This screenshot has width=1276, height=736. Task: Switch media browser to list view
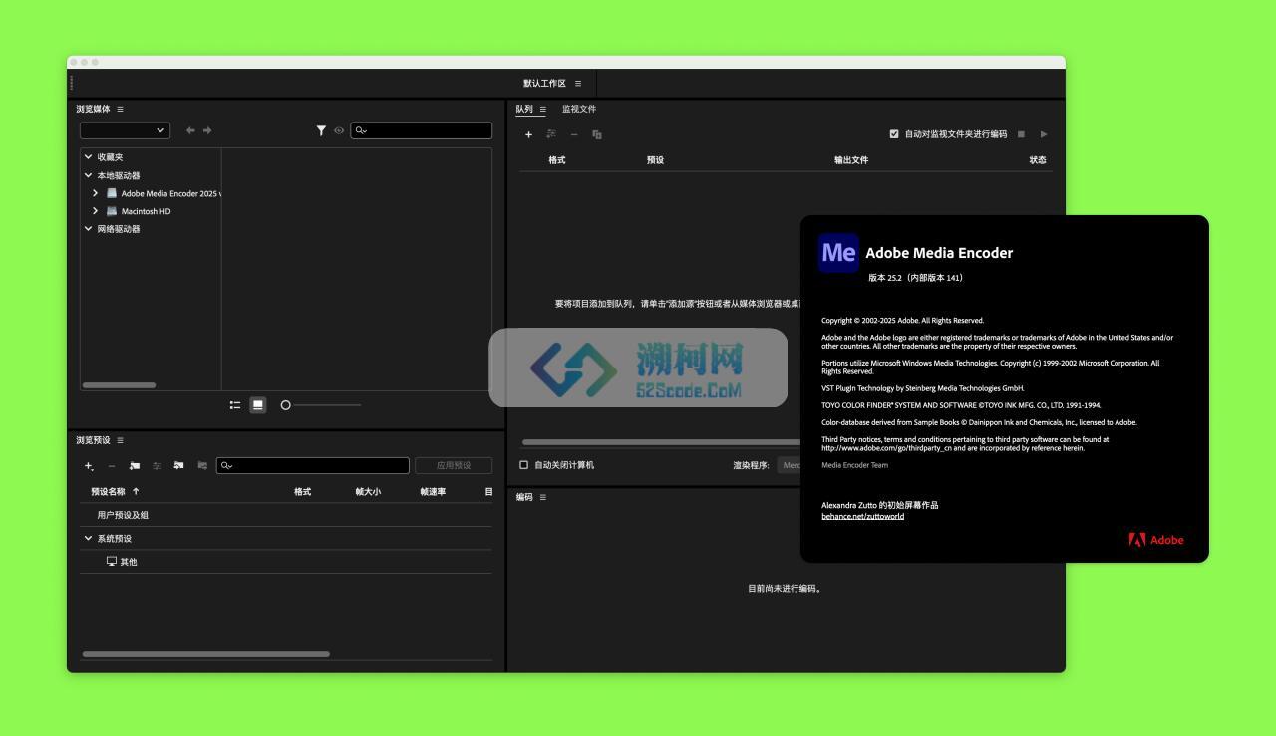click(235, 405)
